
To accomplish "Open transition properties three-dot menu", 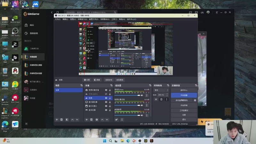I will pos(166,99).
